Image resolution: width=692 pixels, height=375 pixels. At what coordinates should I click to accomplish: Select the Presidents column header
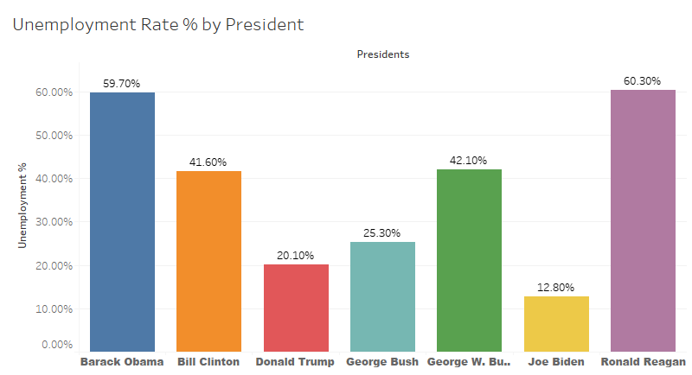[382, 54]
